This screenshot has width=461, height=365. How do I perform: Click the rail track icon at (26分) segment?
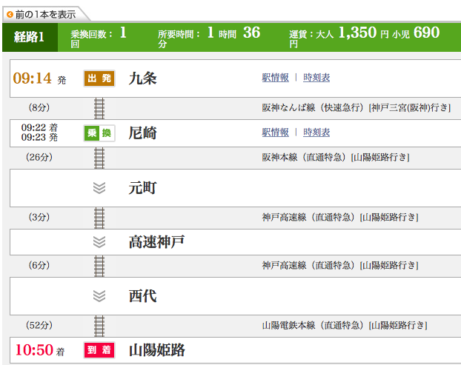(99, 158)
